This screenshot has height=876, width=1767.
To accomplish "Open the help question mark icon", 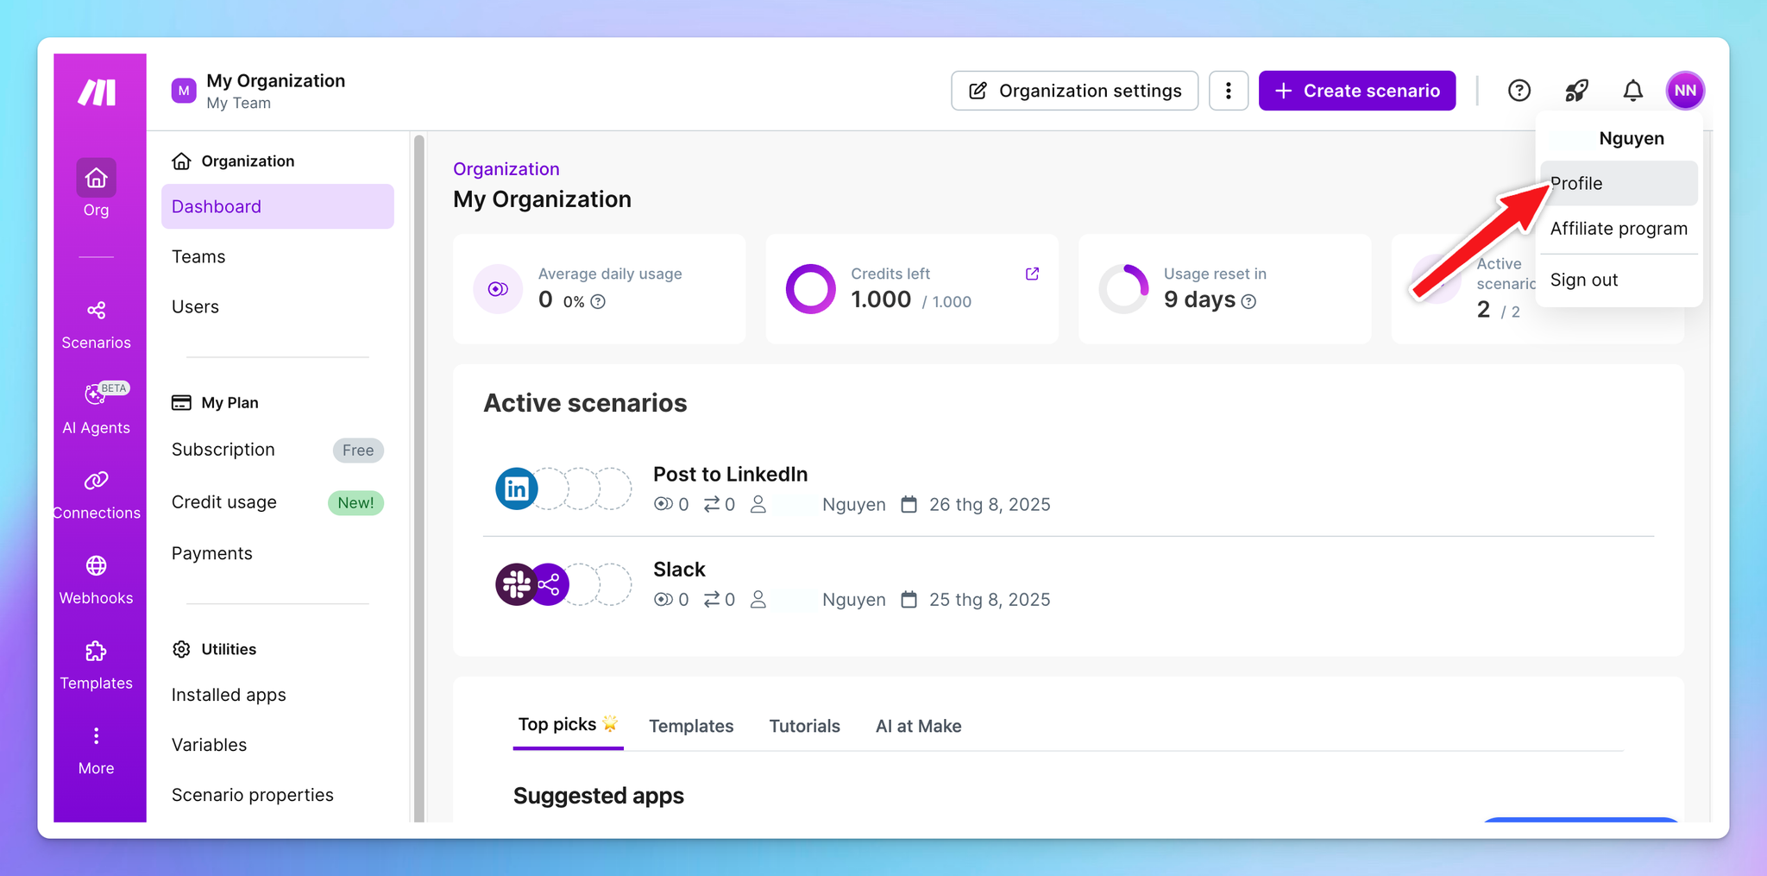I will click(1519, 91).
